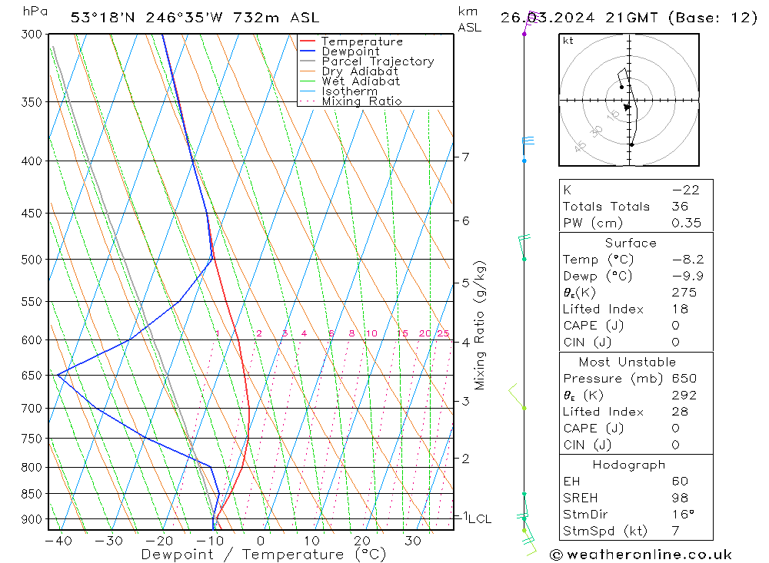Click the -40 temperature axis label
Viewport: 769px width, 563px height.
[x=58, y=541]
